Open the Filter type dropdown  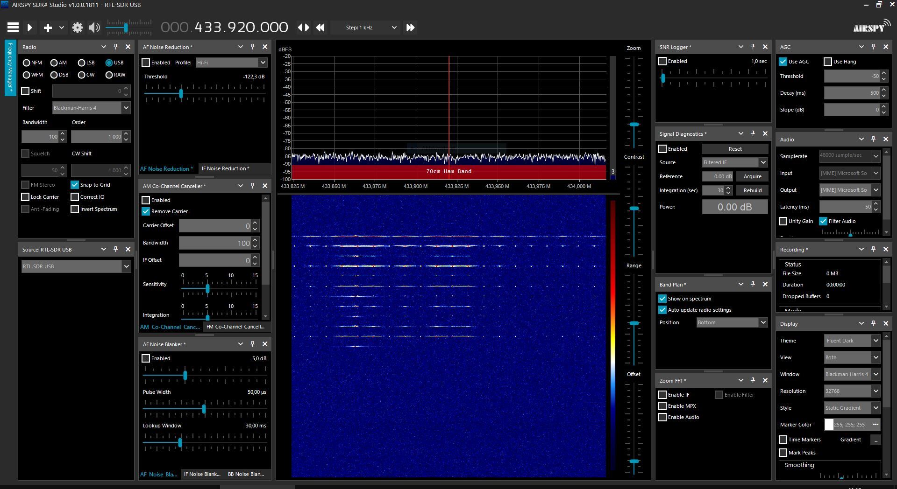(91, 108)
